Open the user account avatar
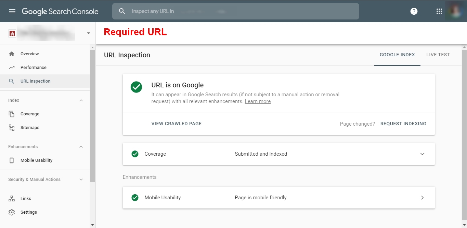The image size is (467, 228). tap(456, 11)
